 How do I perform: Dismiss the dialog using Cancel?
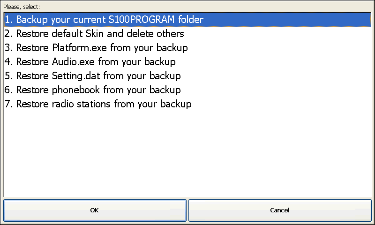(280, 210)
